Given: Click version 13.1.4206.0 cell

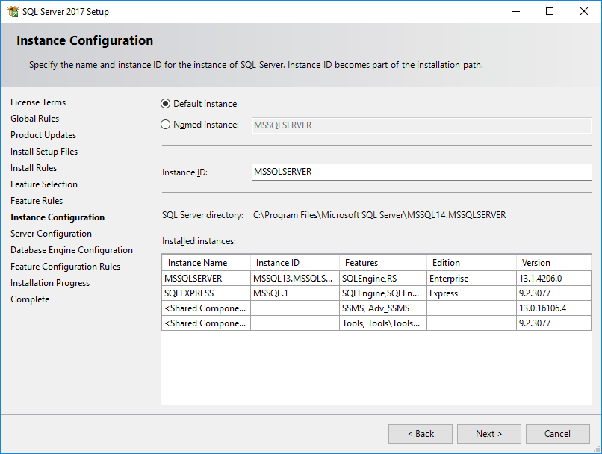Looking at the screenshot, I should point(553,279).
